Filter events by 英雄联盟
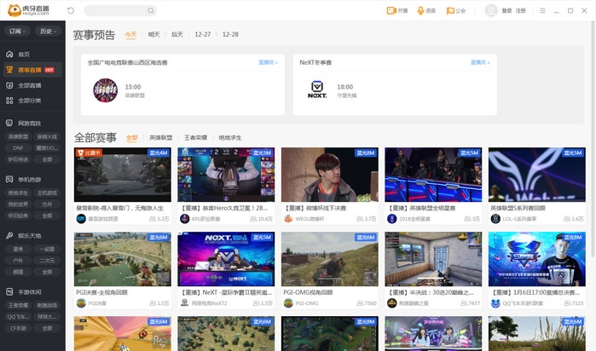The width and height of the screenshot is (596, 351). [x=161, y=137]
